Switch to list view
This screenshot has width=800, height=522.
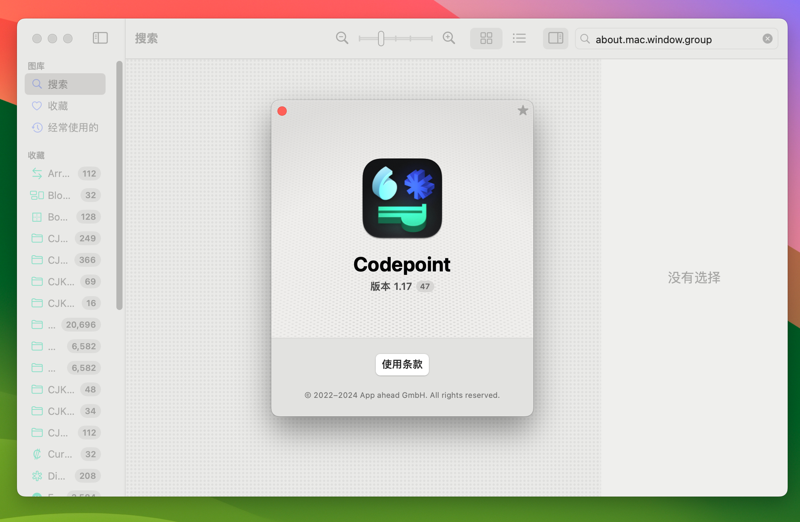coord(519,38)
